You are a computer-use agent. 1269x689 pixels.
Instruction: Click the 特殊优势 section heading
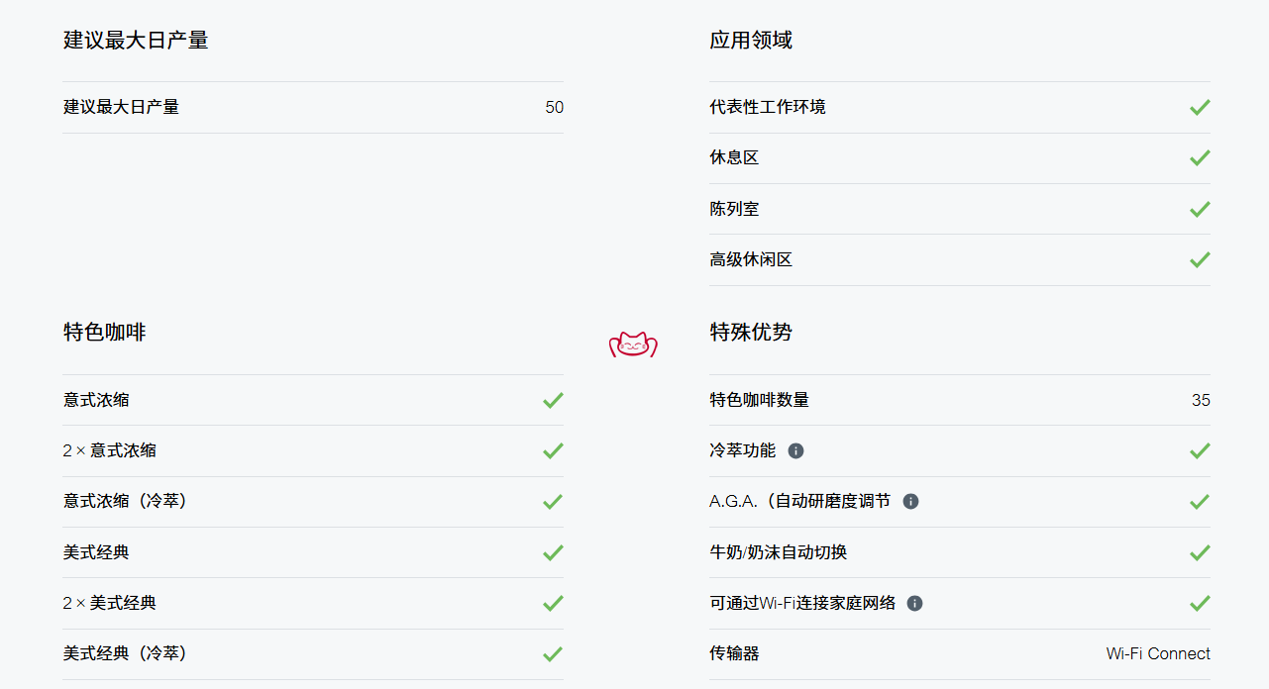click(751, 333)
